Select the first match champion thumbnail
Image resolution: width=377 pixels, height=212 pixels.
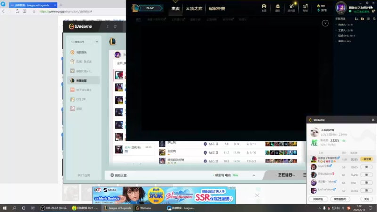pos(119,75)
